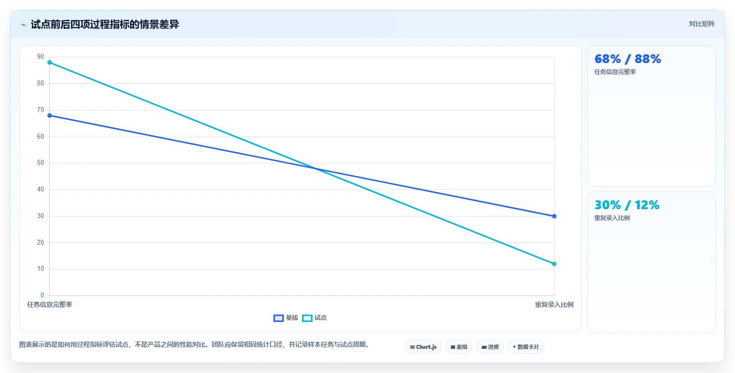
Task: Select the 进度 chip
Action: 490,347
